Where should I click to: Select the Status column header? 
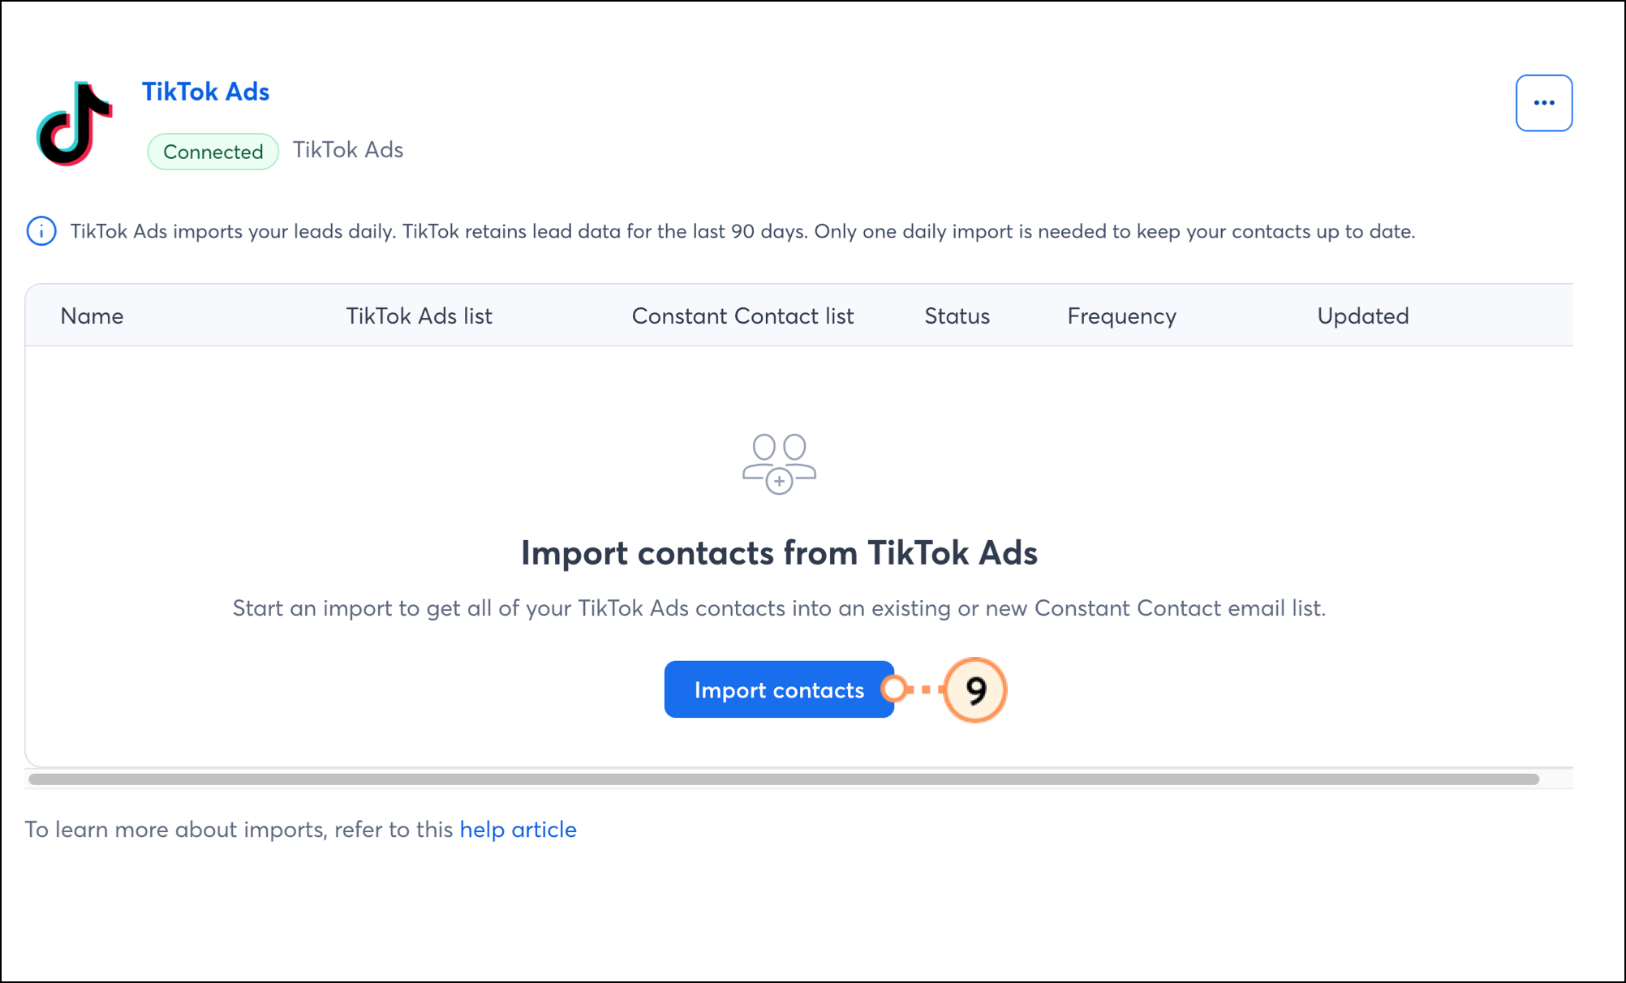pyautogui.click(x=956, y=316)
